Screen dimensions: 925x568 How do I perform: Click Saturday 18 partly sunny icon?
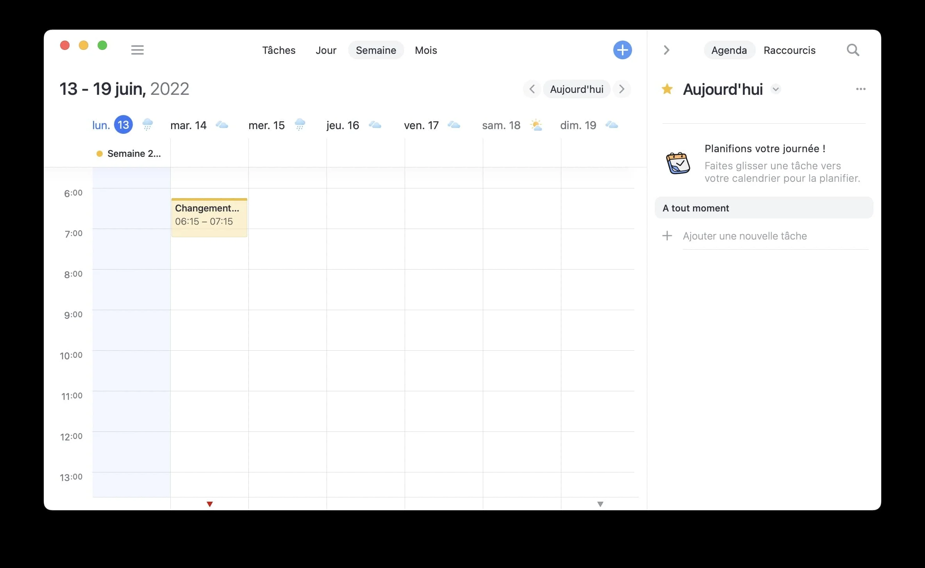pyautogui.click(x=536, y=125)
